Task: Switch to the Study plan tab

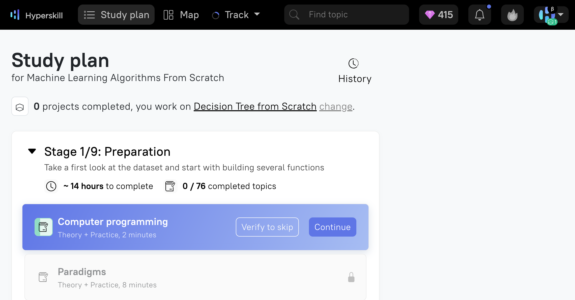Action: click(116, 15)
